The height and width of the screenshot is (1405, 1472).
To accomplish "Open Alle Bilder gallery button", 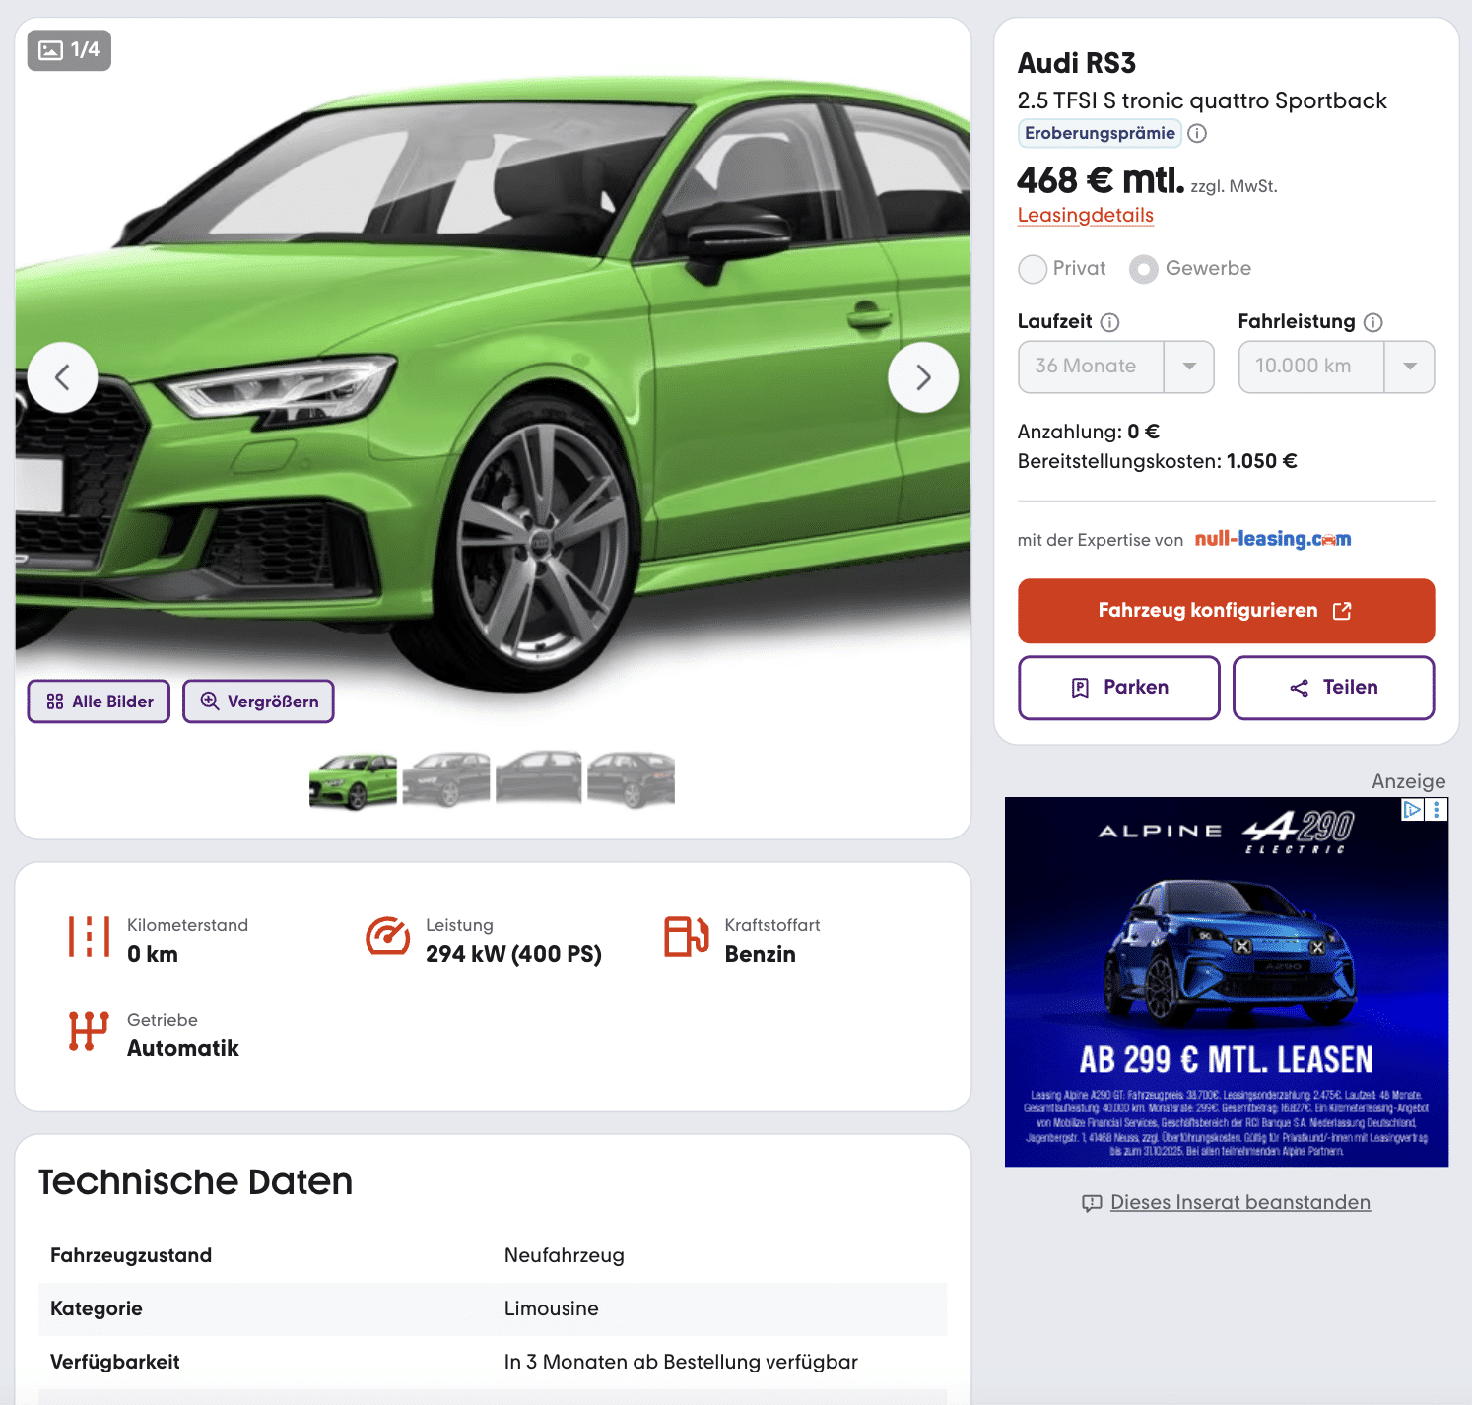I will [99, 702].
